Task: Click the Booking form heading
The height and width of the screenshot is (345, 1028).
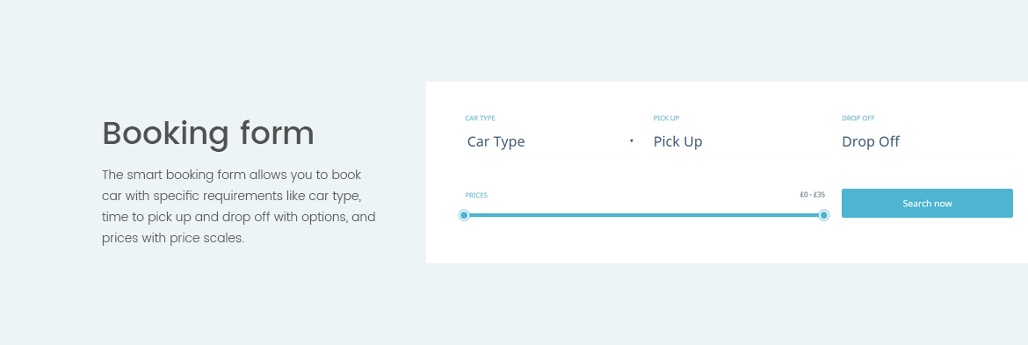Action: (x=208, y=133)
